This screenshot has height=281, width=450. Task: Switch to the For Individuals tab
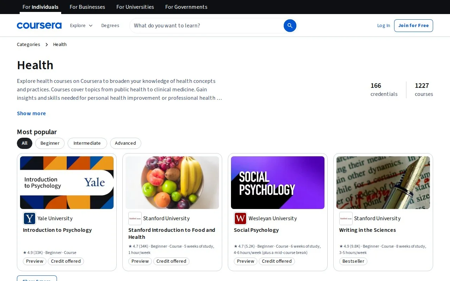click(40, 7)
